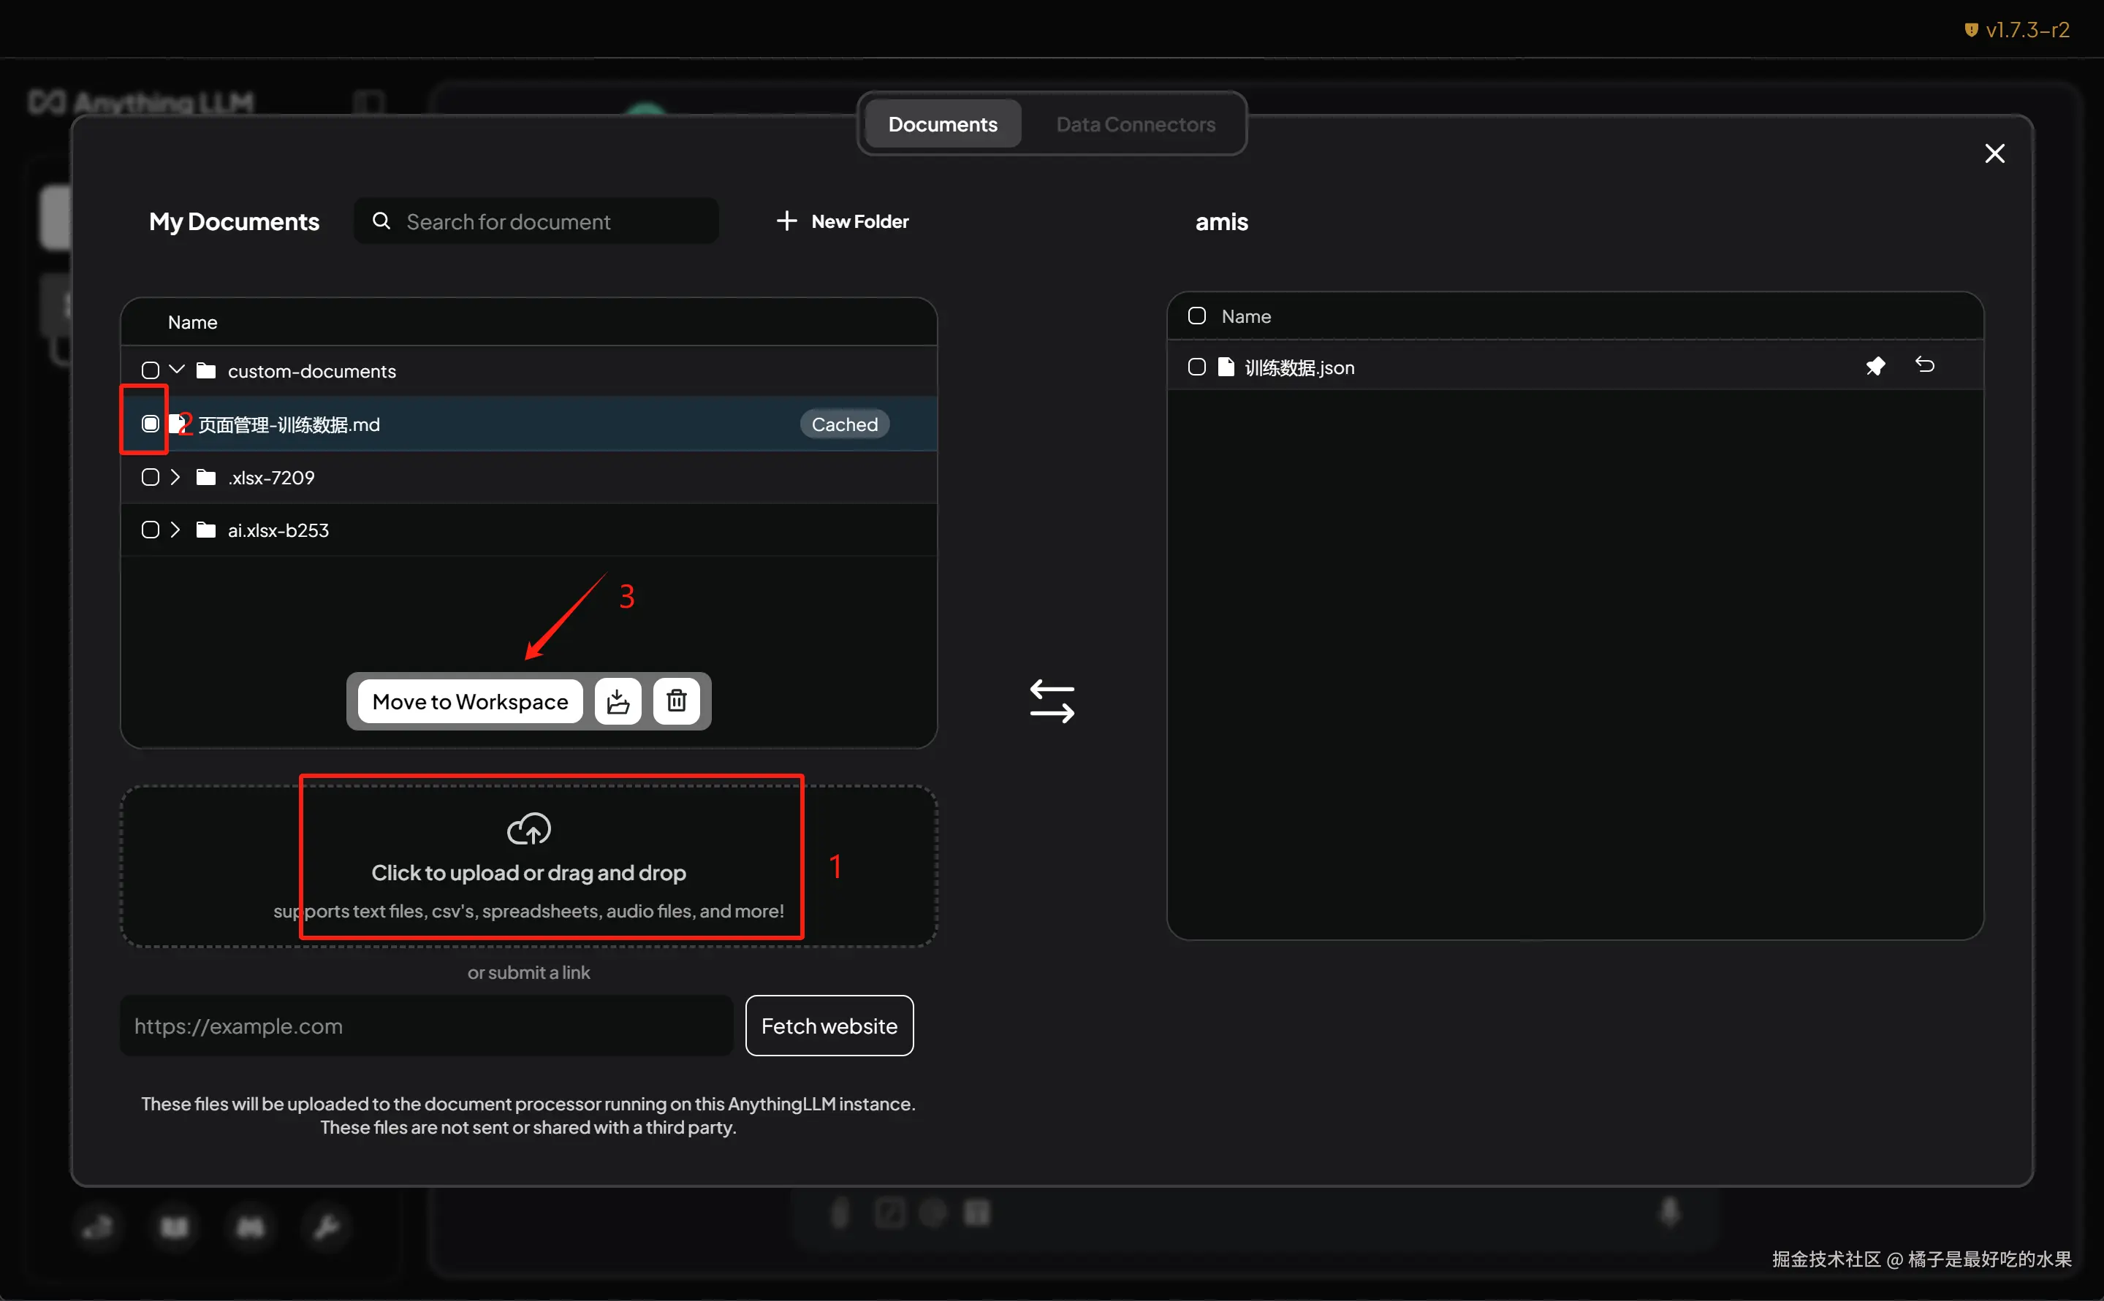2104x1301 pixels.
Task: Uncheck the 页面管理-训练数据.md checkbox
Action: 151,424
